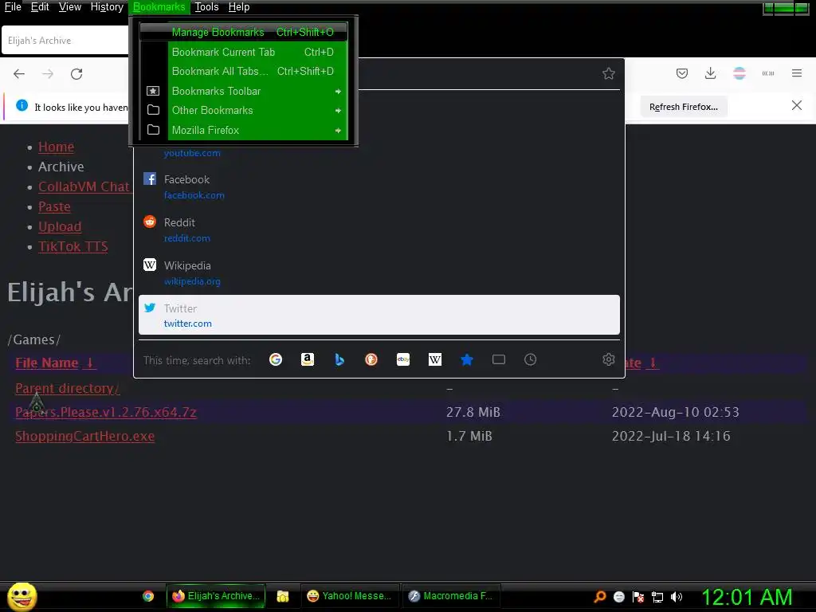Open the History menu
The width and height of the screenshot is (816, 612).
107,6
